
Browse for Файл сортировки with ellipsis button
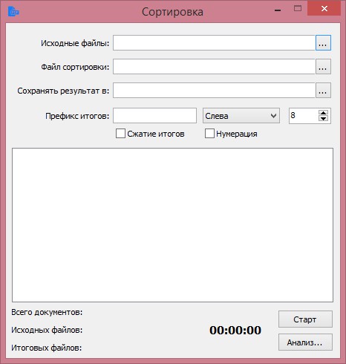(x=323, y=67)
